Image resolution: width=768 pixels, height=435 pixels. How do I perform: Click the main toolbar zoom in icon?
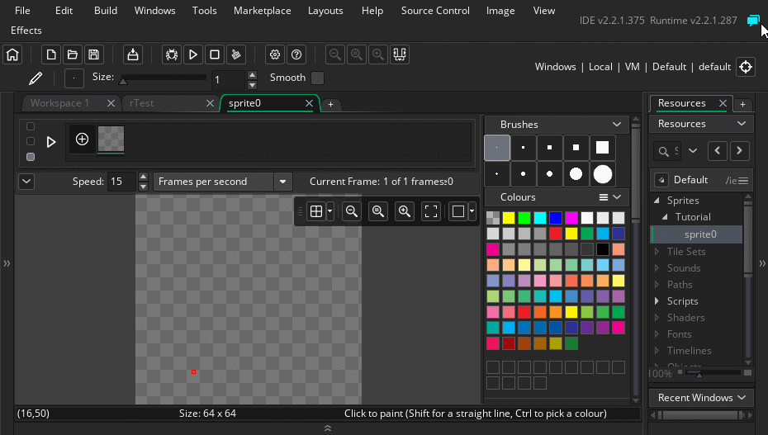(378, 54)
